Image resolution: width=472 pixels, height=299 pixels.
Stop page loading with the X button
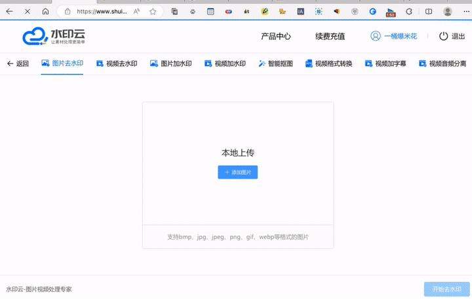(27, 11)
